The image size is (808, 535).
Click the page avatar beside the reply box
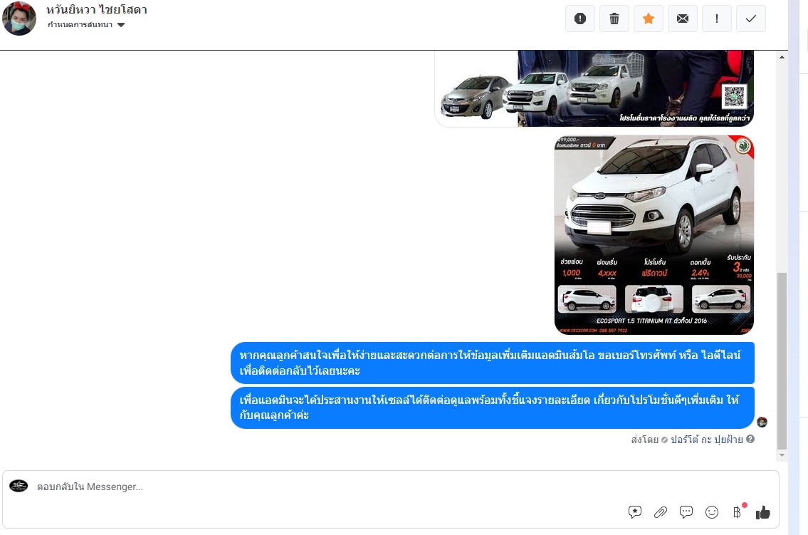point(19,486)
